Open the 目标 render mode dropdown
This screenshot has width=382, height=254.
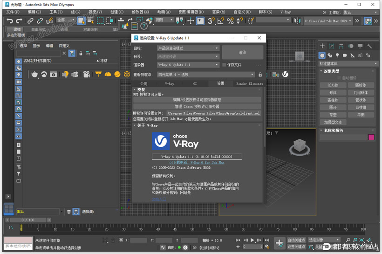coord(188,48)
